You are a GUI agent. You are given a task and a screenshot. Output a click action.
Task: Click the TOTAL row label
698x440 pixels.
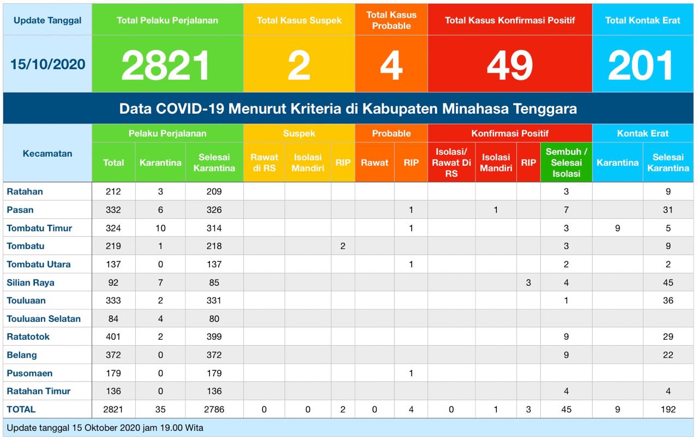tap(21, 409)
